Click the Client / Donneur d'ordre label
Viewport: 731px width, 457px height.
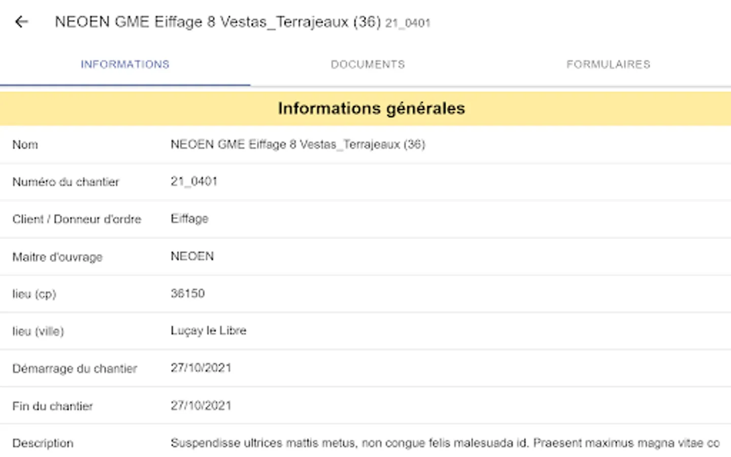77,219
